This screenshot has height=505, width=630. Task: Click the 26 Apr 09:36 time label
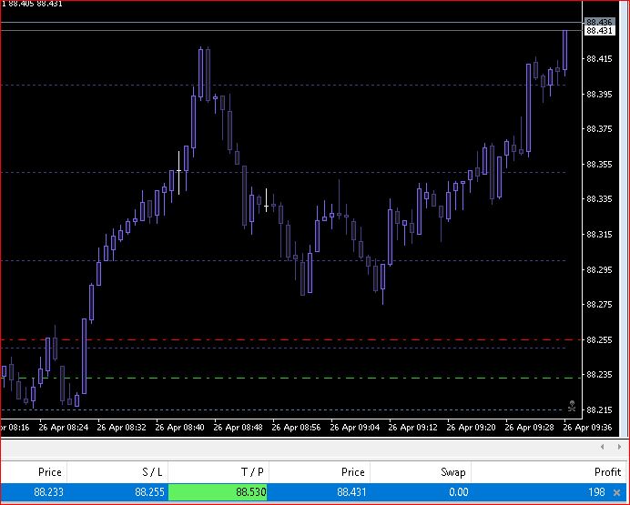tap(588, 428)
